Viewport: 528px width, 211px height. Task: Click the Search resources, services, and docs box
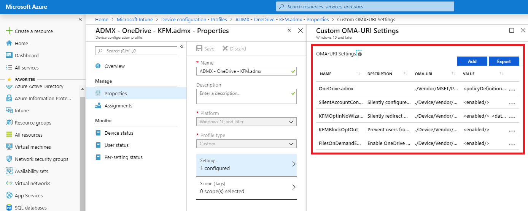[365, 6]
